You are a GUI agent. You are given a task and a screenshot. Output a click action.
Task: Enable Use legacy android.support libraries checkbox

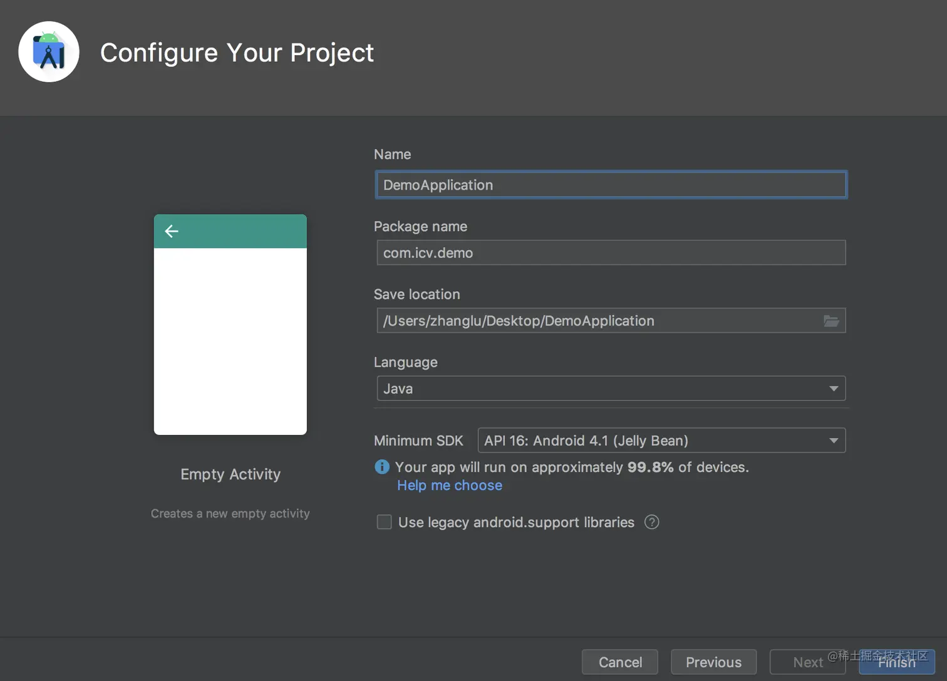tap(384, 522)
